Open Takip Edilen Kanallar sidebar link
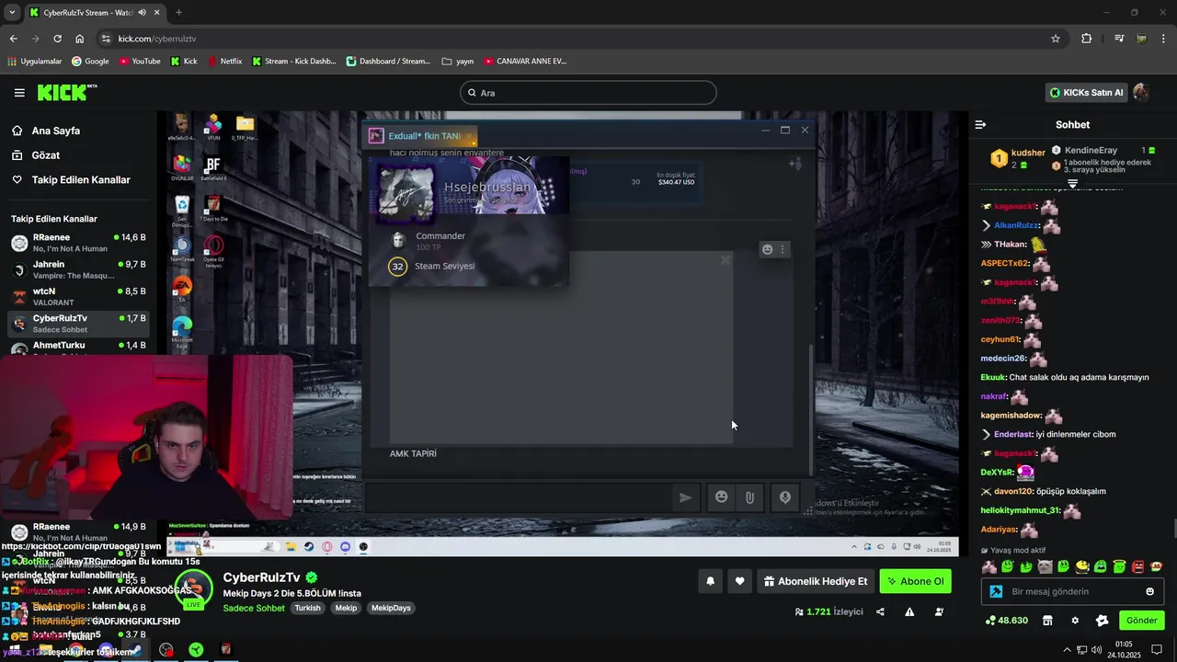Screen dimensions: 1177x662 coord(81,180)
